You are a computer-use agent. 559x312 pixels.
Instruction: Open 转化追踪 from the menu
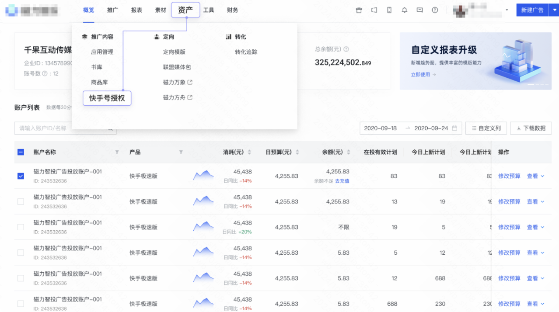(246, 52)
